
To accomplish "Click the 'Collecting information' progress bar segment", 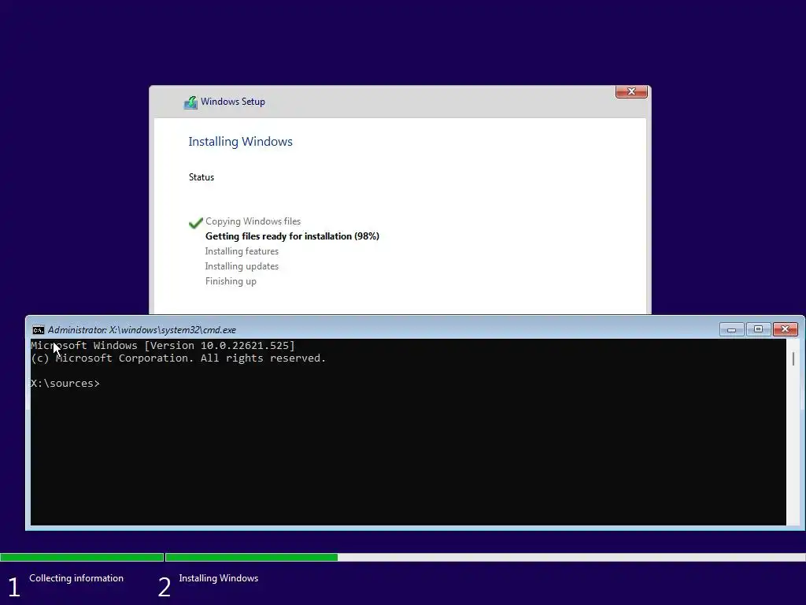I will pyautogui.click(x=82, y=557).
